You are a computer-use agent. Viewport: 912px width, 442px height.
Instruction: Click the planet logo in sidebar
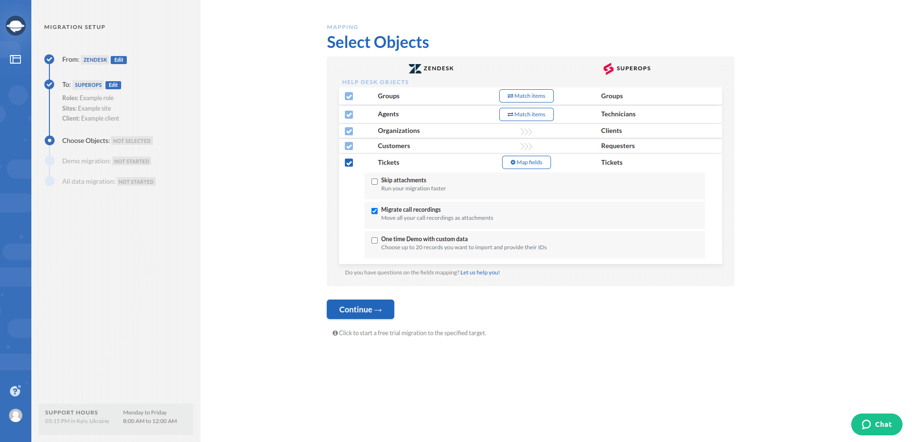point(16,26)
